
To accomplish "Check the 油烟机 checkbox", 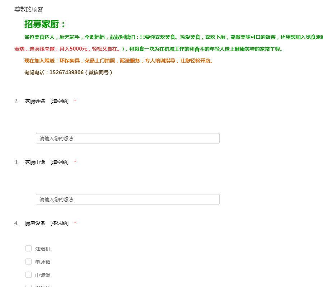I will 29,249.
